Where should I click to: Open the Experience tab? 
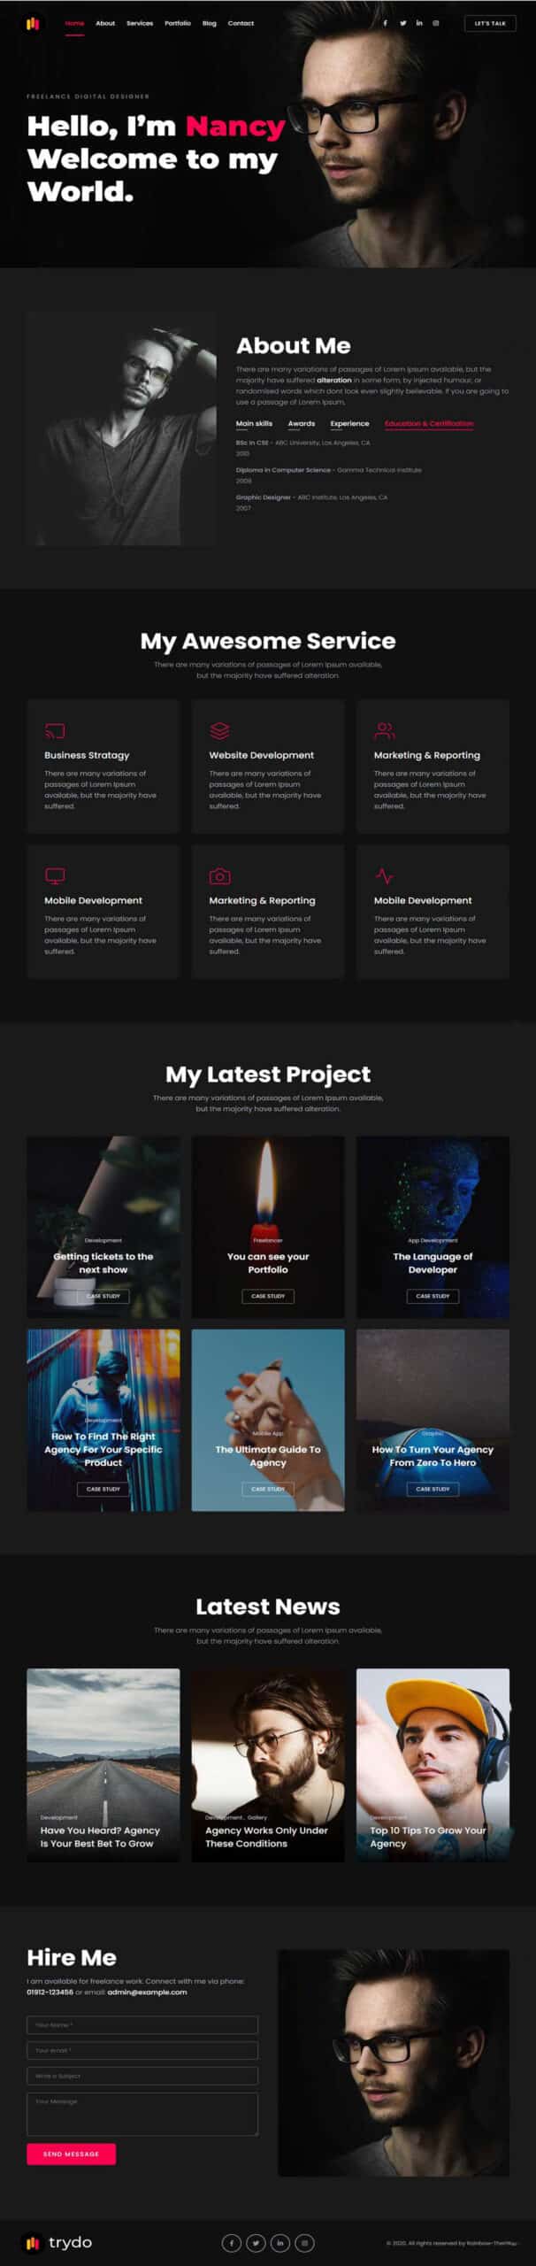(350, 423)
